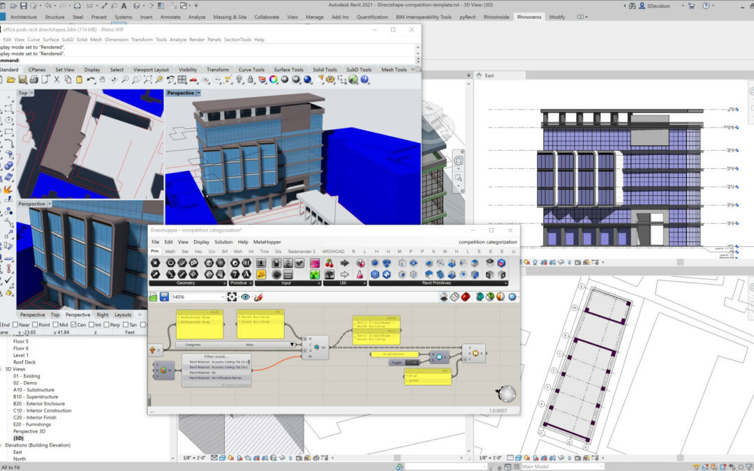Click the Grasshopper save floppy disk icon
Image resolution: width=754 pixels, height=471 pixels.
click(x=164, y=297)
